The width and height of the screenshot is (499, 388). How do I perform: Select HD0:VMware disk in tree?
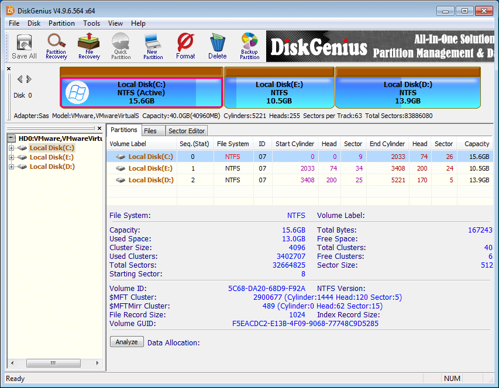(x=60, y=138)
